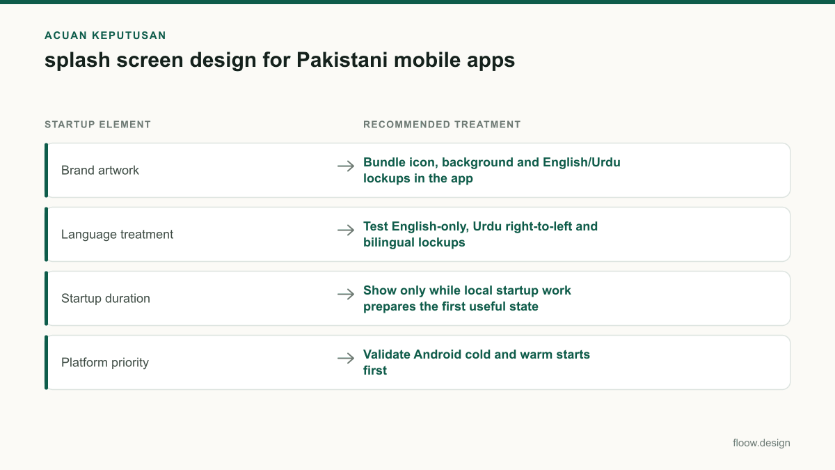The image size is (835, 470).
Task: Click the "Test English-only, Urdu right-to-left" text
Action: (481, 227)
